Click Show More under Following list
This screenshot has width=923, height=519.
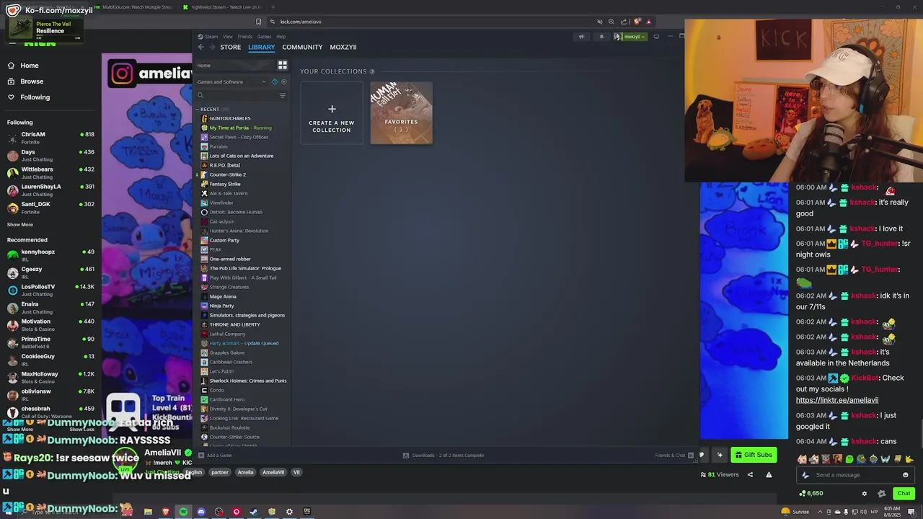[x=20, y=225]
